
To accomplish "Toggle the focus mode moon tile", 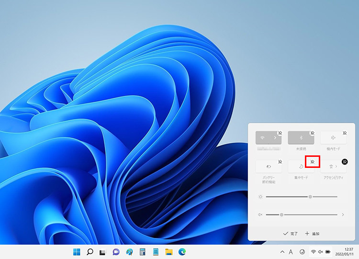I will click(x=301, y=167).
